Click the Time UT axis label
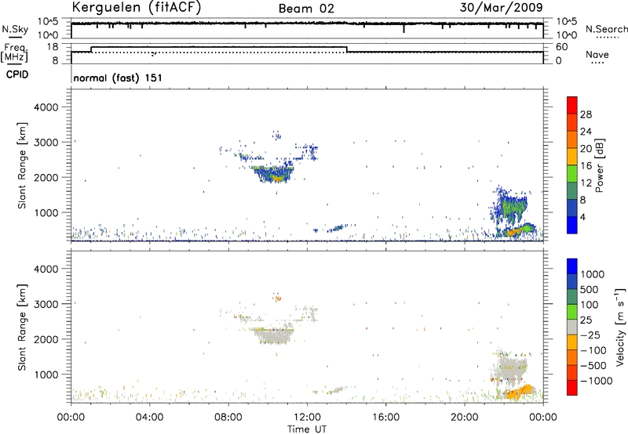The image size is (628, 434). (x=307, y=429)
